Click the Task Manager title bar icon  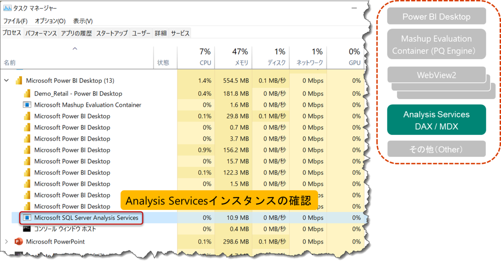tap(8, 8)
